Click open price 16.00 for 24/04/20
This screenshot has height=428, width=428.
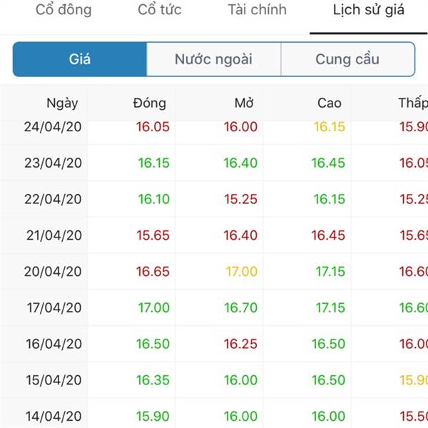(241, 127)
